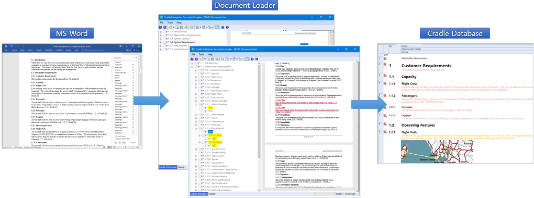
Task: Click the Undo icon in Word's title bar
Action: [11, 46]
